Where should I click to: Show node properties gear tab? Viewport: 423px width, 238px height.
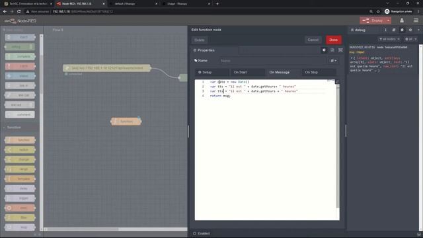point(324,50)
